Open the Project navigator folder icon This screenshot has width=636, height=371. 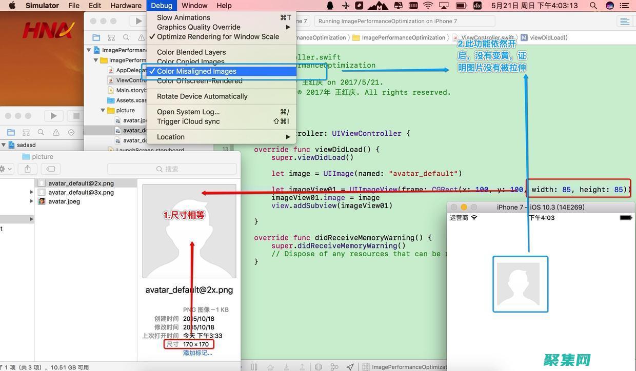coord(96,37)
